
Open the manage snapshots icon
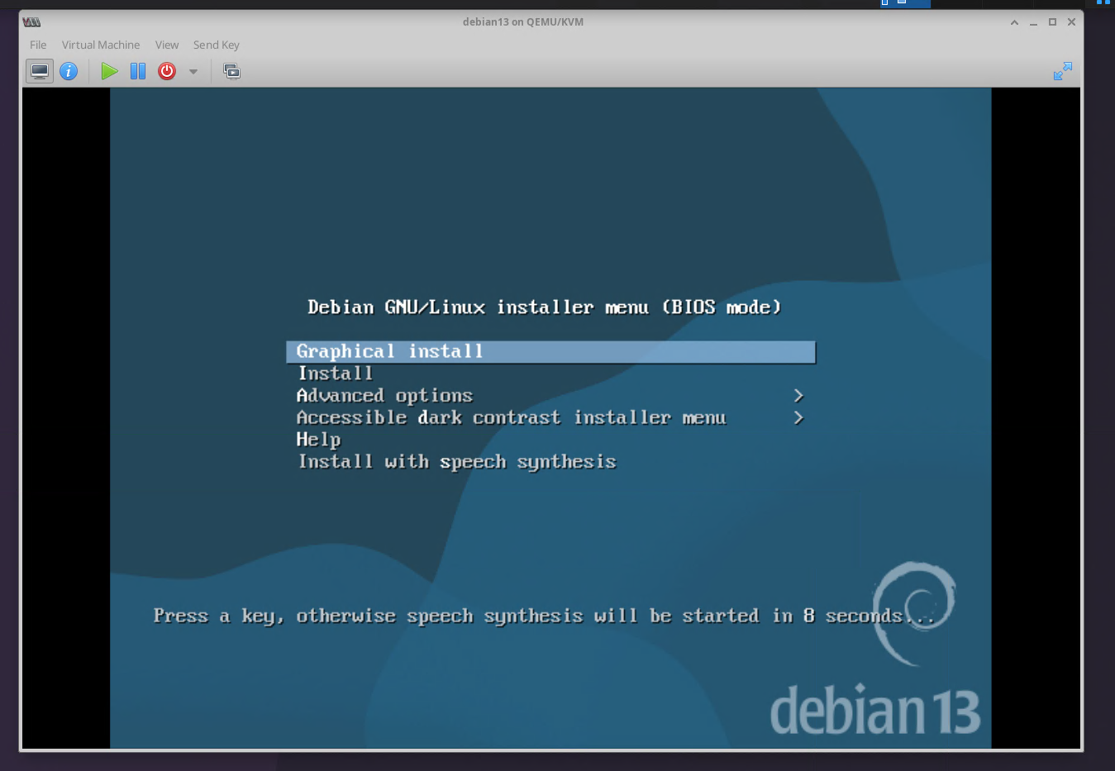point(232,72)
